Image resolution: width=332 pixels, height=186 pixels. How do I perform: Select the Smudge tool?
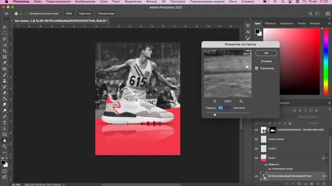coord(5,104)
